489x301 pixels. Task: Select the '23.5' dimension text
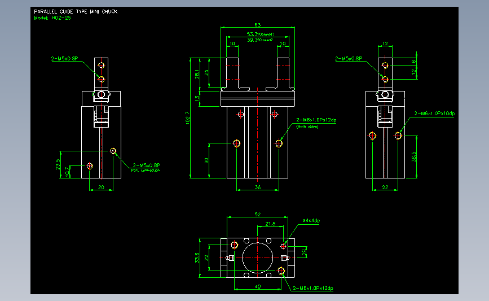click(58, 164)
